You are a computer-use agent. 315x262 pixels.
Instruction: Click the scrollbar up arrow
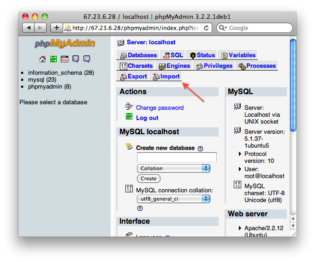[293, 218]
